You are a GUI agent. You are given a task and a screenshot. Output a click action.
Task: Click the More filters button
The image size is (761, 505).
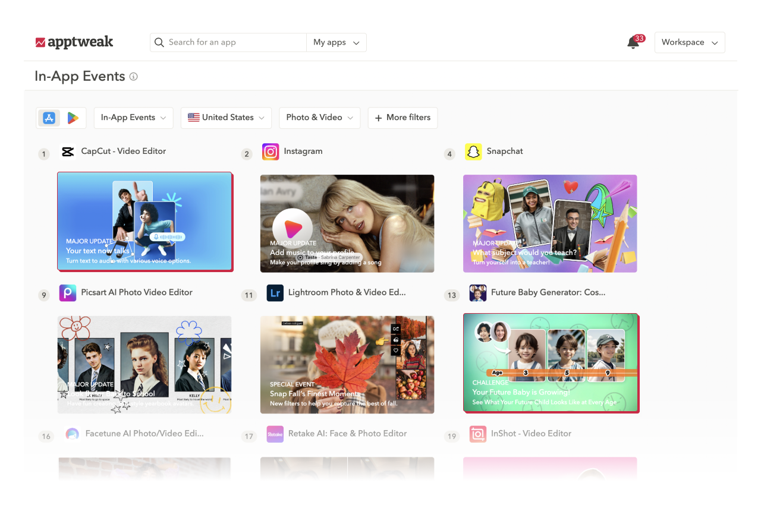point(402,118)
